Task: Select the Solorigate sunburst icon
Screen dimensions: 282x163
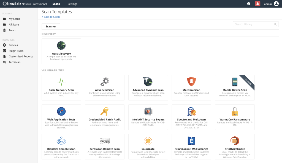Action: pyautogui.click(x=148, y=141)
